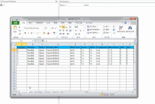
Task: Click the Paste clipboard icon
Action: 15,28
